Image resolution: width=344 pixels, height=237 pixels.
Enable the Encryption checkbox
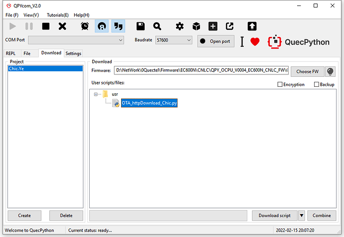[x=280, y=84]
